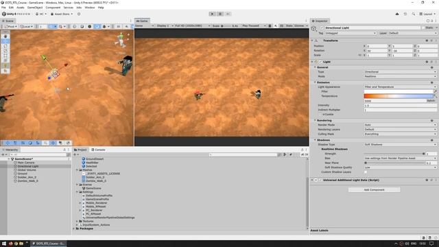Select the Scale tool in the Scene tool overlay
The image size is (439, 247).
pyautogui.click(x=5, y=51)
